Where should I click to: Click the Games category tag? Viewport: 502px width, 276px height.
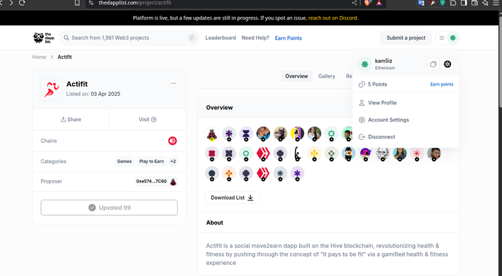124,161
